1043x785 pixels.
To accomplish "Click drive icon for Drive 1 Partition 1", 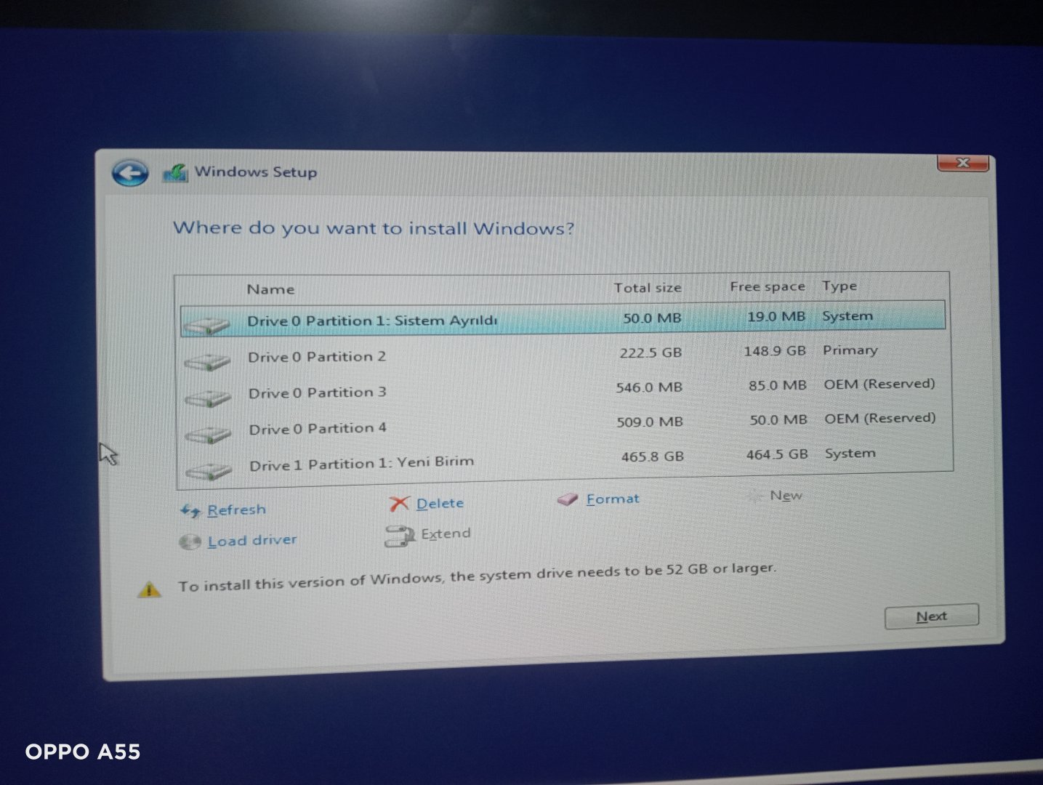I will (209, 470).
